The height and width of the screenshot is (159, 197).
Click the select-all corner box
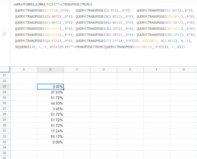click(x=5, y=69)
